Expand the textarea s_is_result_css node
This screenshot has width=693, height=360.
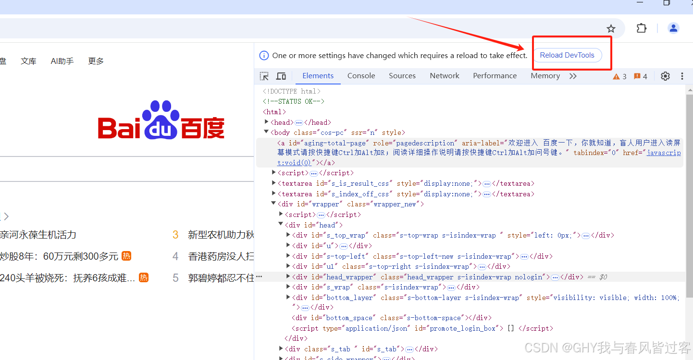[274, 183]
